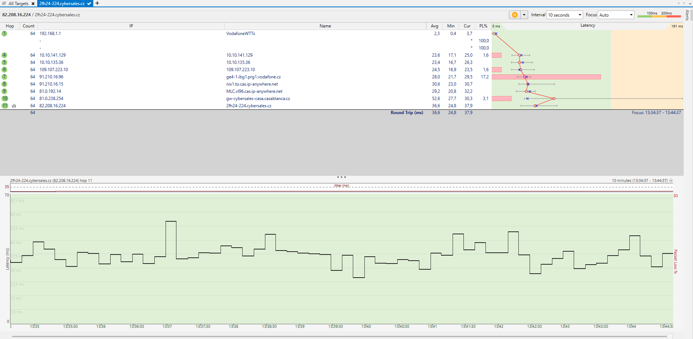
Task: Open the Focus Auto dropdown
Action: click(x=616, y=15)
